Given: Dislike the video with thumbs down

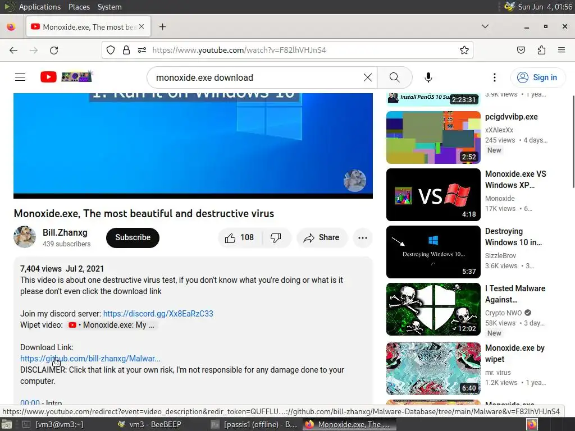Looking at the screenshot, I should (276, 238).
